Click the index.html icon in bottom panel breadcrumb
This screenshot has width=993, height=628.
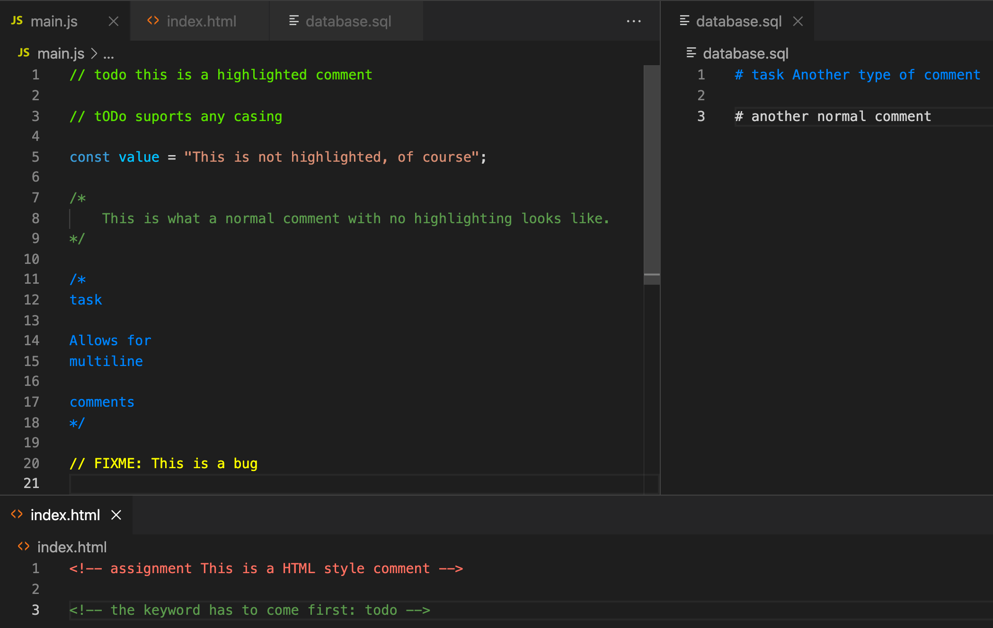click(x=22, y=547)
